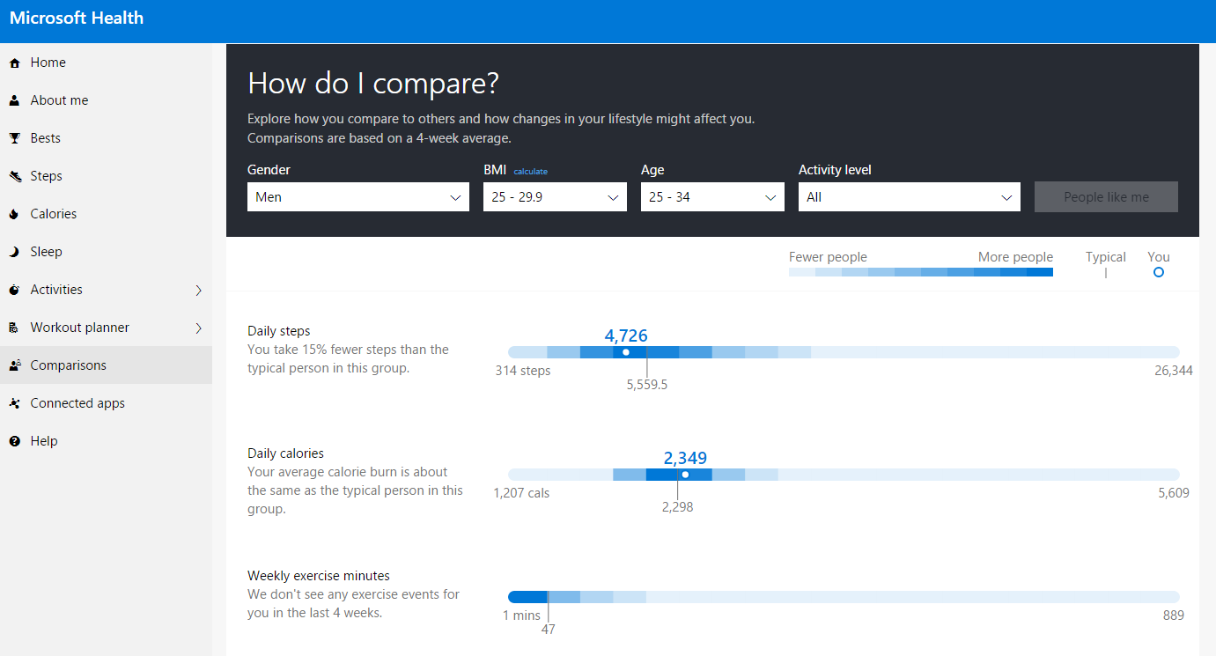Click the Daily calories value 2,349
The height and width of the screenshot is (656, 1216).
[x=685, y=458]
